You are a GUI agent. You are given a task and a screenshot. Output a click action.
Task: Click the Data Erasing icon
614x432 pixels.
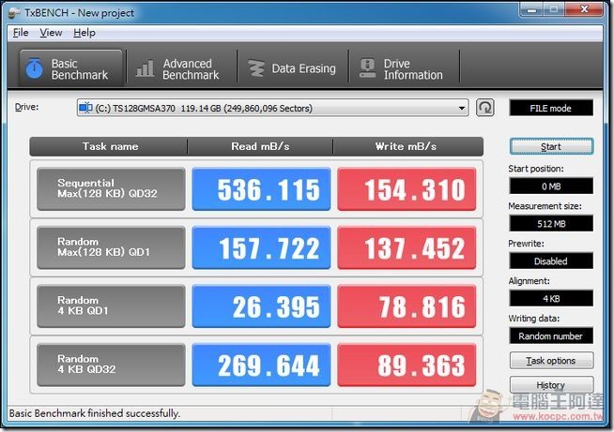(255, 69)
